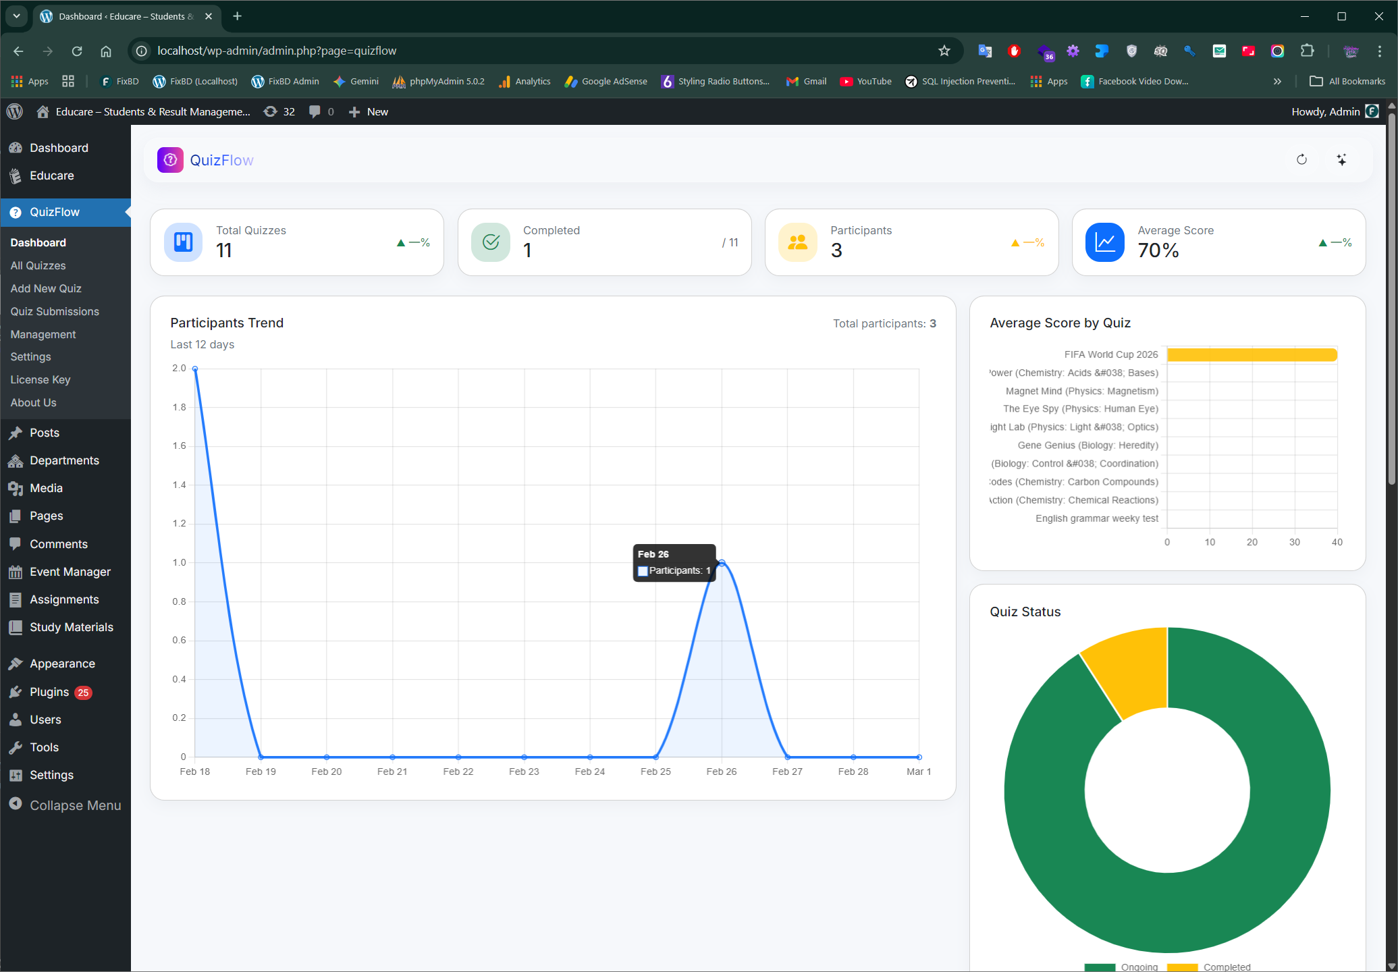Click the WordPress logo in admin bar
The width and height of the screenshot is (1398, 972).
15,111
